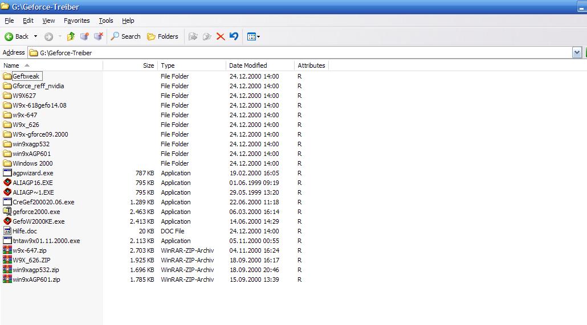Select the W9X_626.ZIP WinRAR archive icon
587x325 pixels.
[7, 260]
